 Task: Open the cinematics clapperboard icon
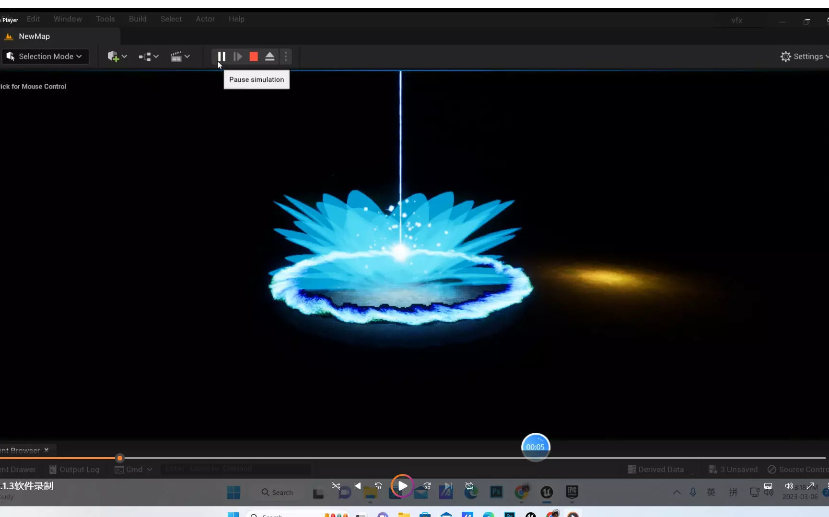coord(176,56)
